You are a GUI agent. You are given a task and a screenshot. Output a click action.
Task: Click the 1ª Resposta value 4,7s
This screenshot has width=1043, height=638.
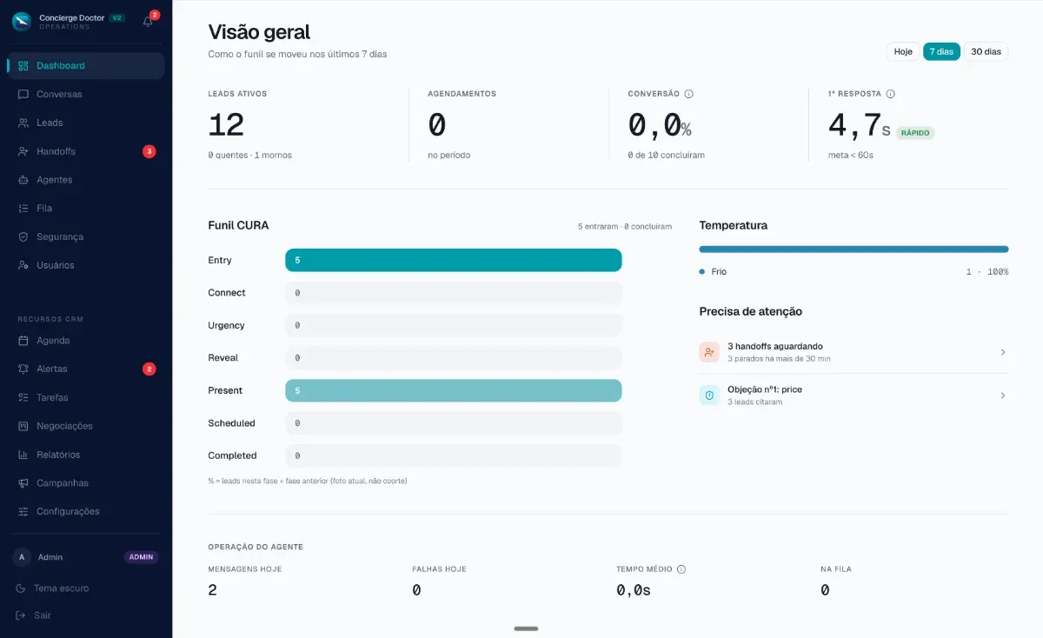point(860,126)
